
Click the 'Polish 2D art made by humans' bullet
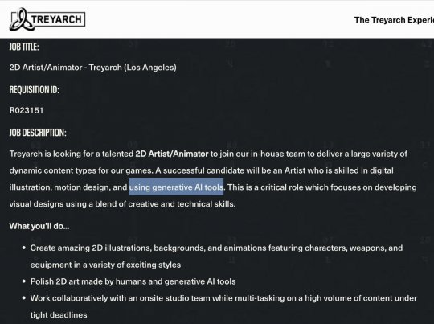click(x=133, y=281)
